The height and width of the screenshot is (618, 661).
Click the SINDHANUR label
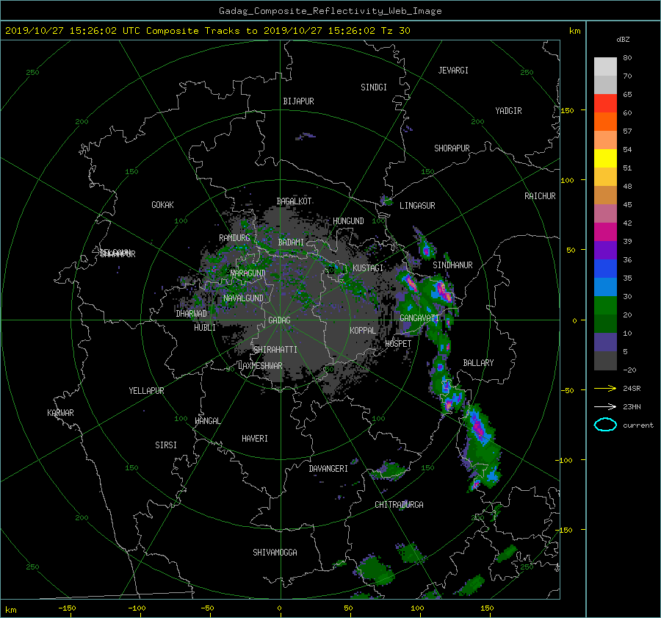click(x=452, y=265)
